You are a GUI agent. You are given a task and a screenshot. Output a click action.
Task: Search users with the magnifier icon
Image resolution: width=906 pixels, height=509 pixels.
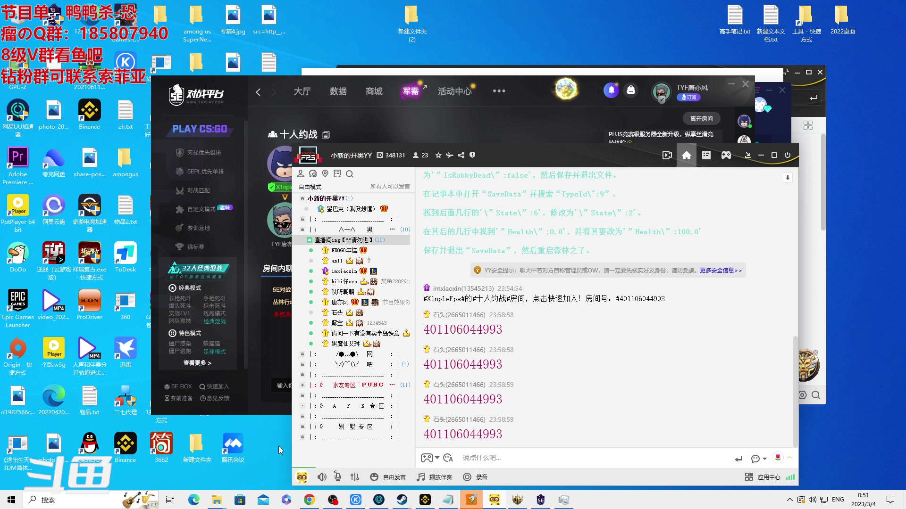[x=350, y=174]
